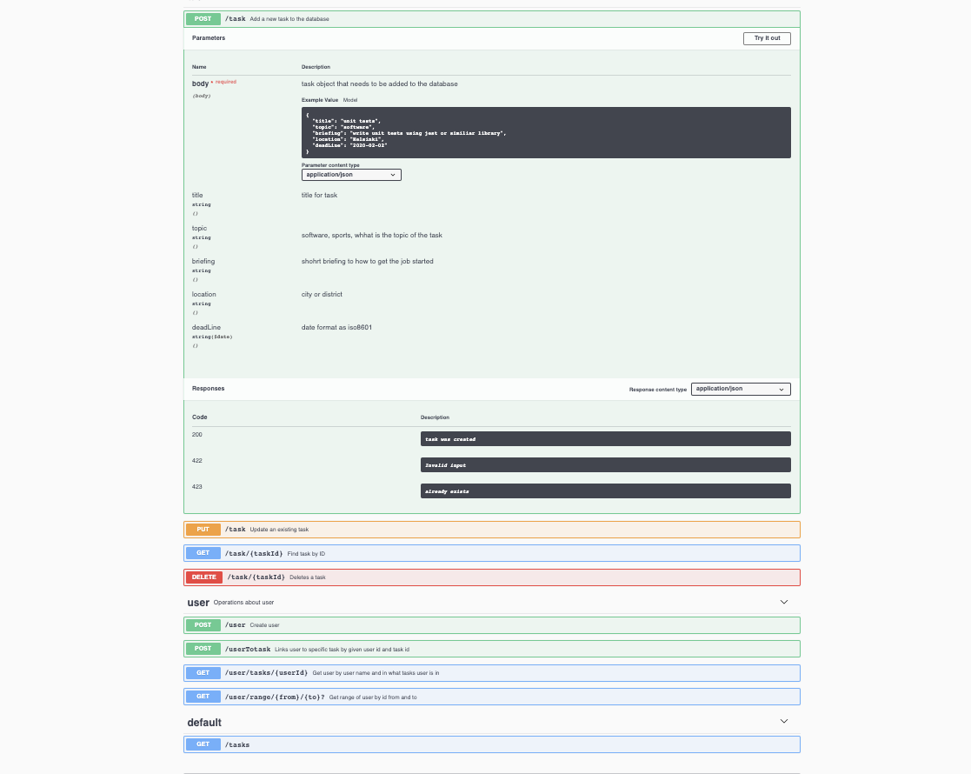Image resolution: width=971 pixels, height=774 pixels.
Task: Click the green POST badge for /task
Action: tap(203, 18)
